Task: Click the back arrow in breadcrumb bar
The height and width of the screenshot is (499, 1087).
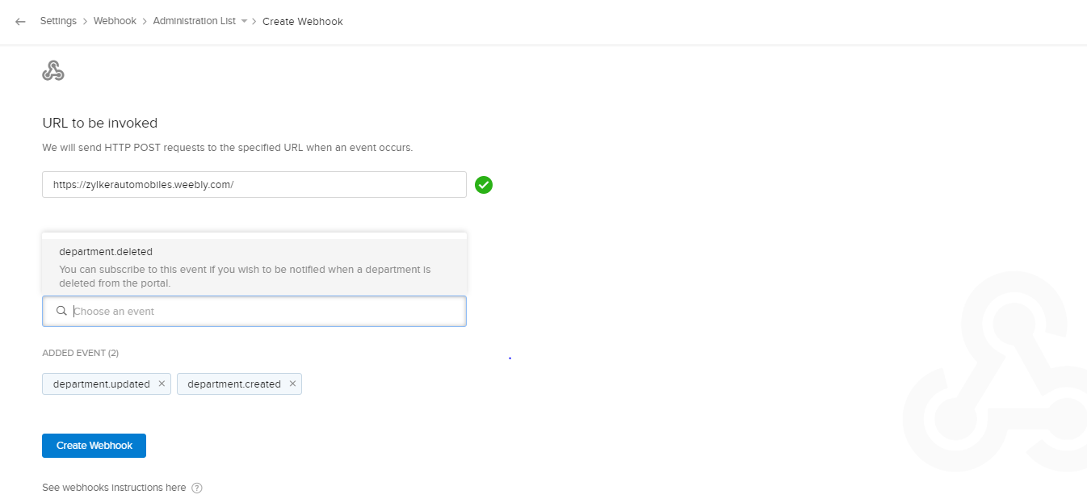Action: (x=20, y=22)
